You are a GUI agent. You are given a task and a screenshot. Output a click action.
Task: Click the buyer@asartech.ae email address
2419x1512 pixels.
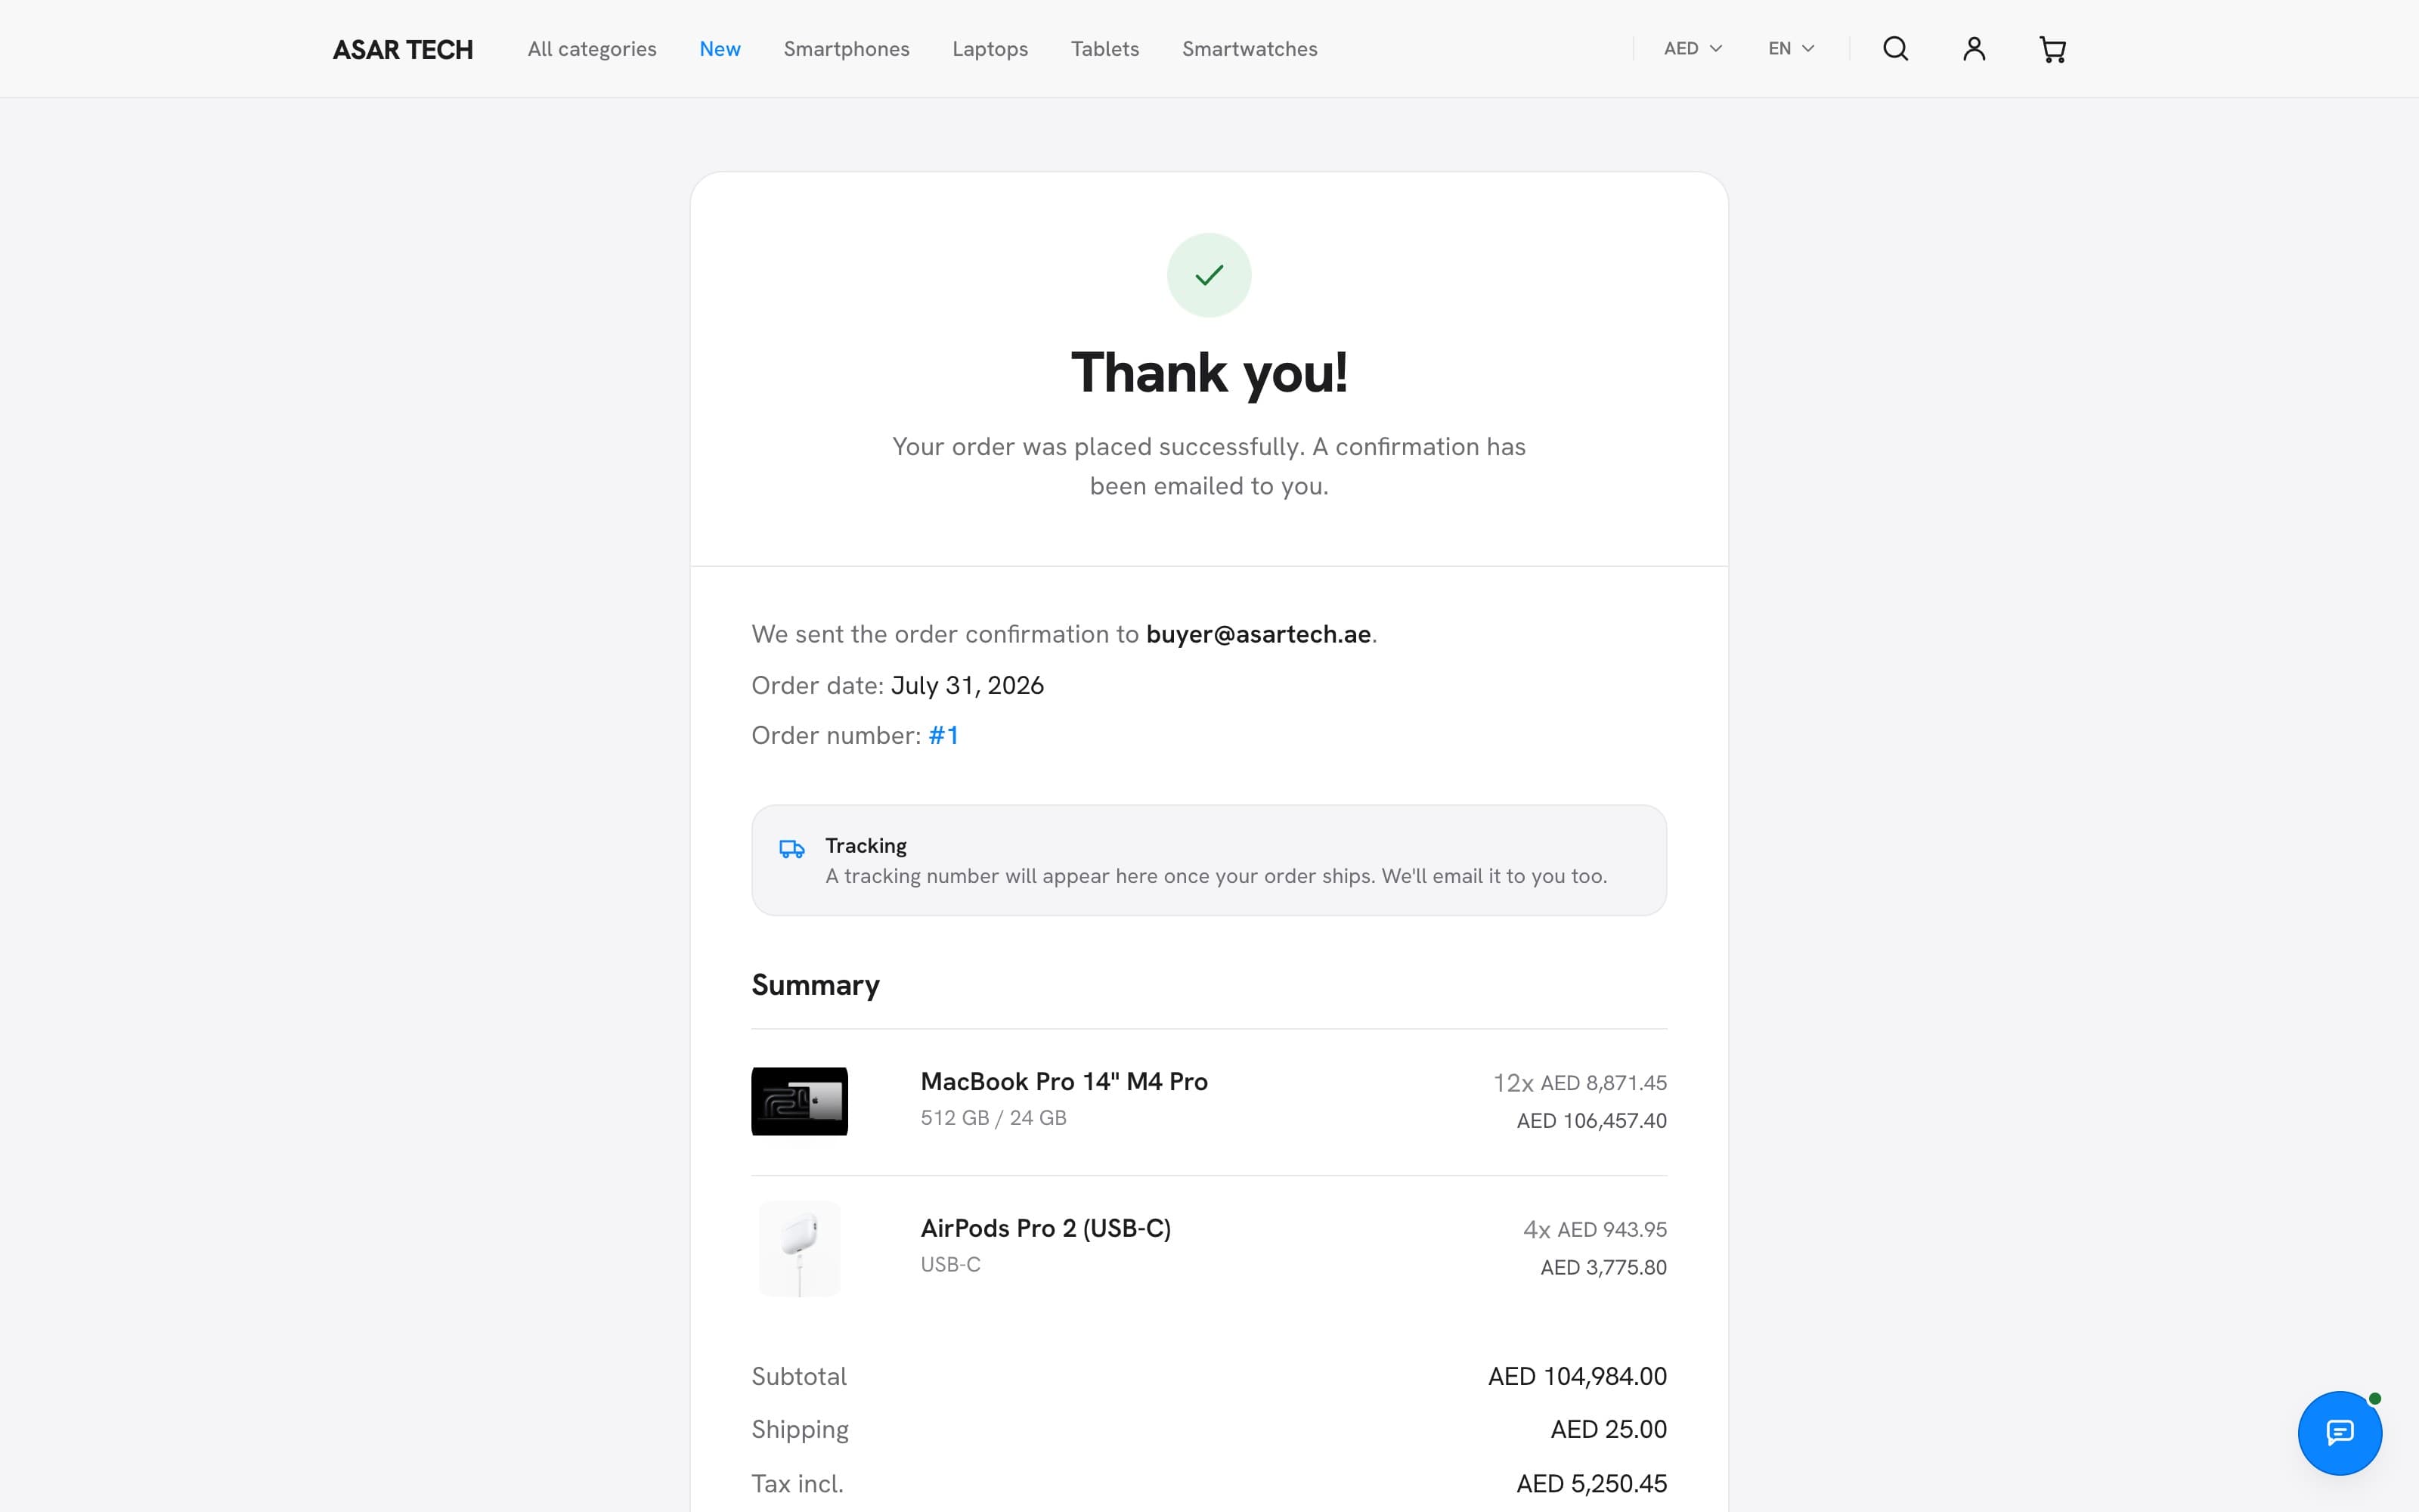click(x=1257, y=634)
